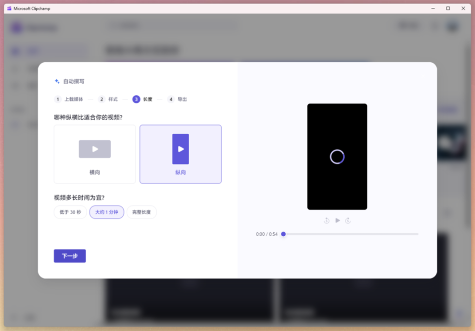Select the 横向 aspect ratio option

95,154
